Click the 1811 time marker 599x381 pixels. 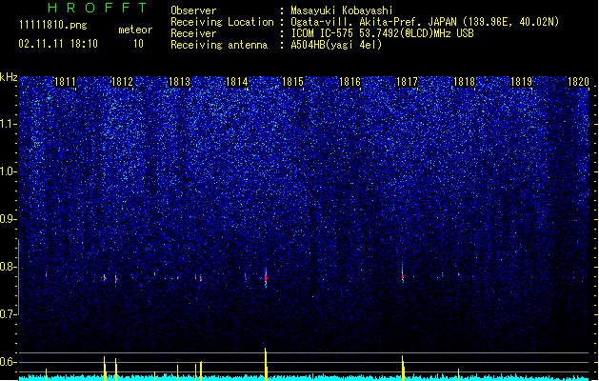click(x=65, y=82)
